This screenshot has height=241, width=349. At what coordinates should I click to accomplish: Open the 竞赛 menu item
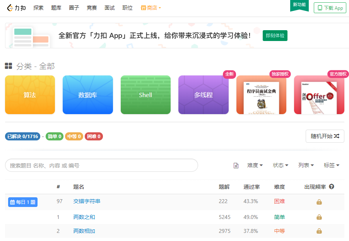92,8
